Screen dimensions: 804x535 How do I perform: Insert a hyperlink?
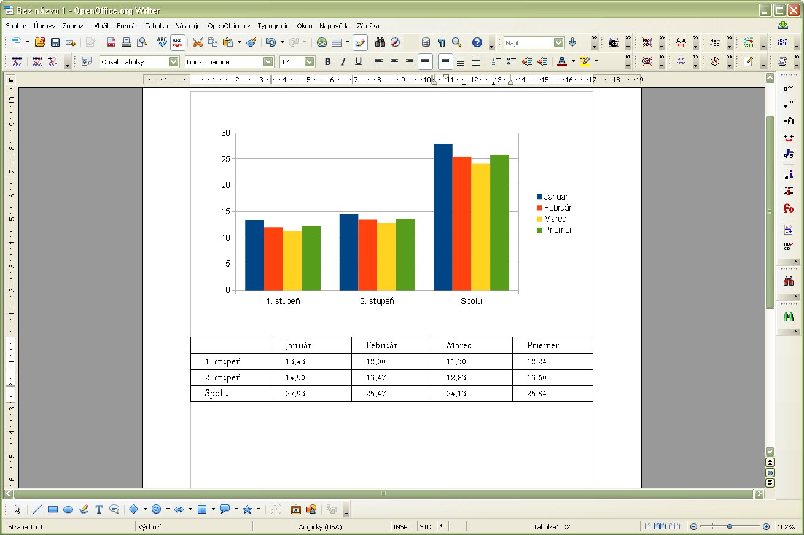pyautogui.click(x=322, y=42)
